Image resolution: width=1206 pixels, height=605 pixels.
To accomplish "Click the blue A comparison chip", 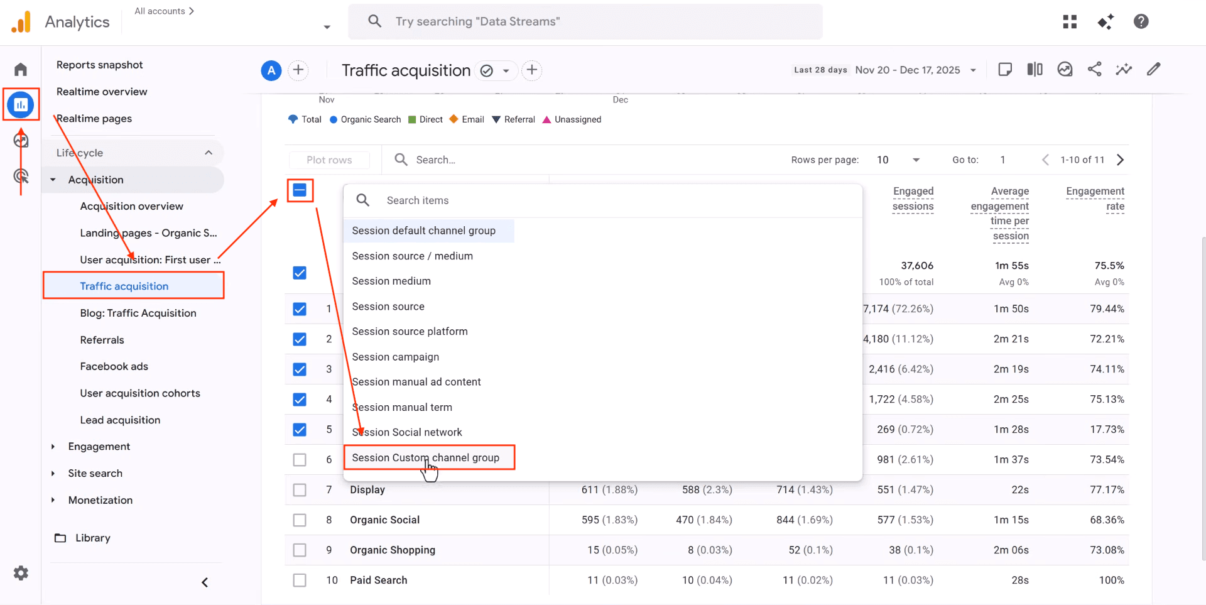I will pyautogui.click(x=271, y=70).
